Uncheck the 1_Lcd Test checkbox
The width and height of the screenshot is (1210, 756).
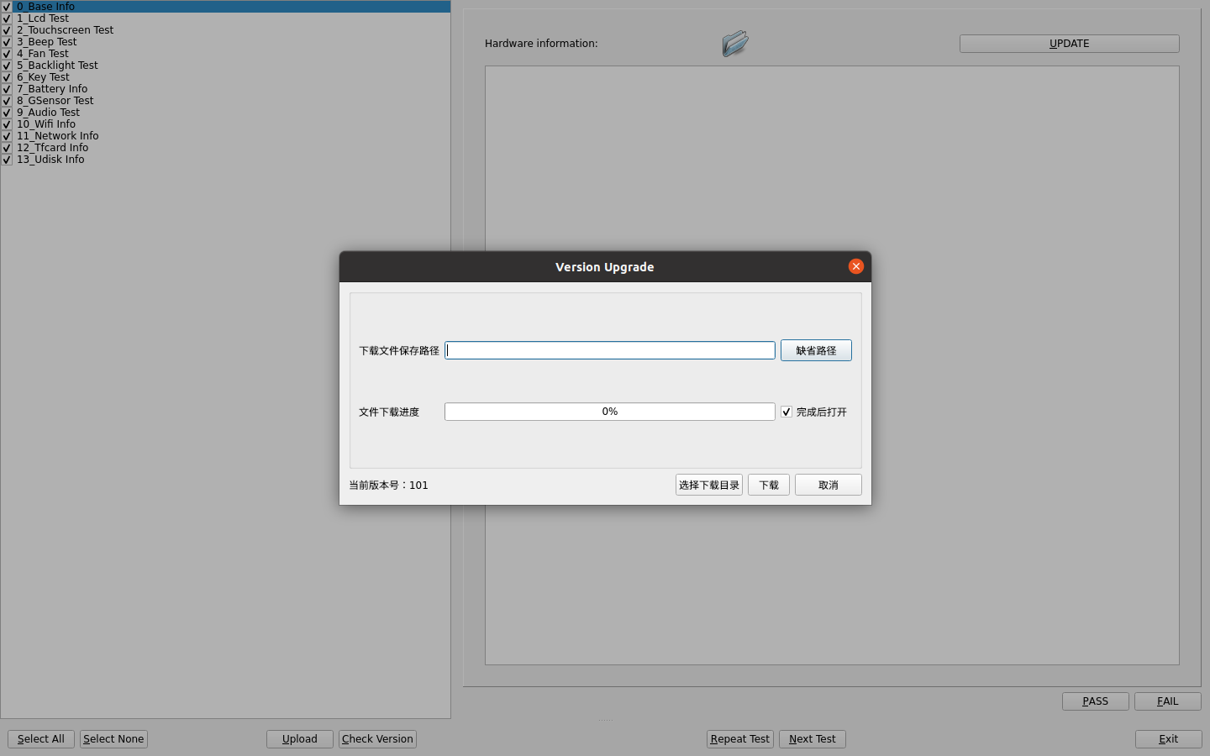pyautogui.click(x=7, y=18)
